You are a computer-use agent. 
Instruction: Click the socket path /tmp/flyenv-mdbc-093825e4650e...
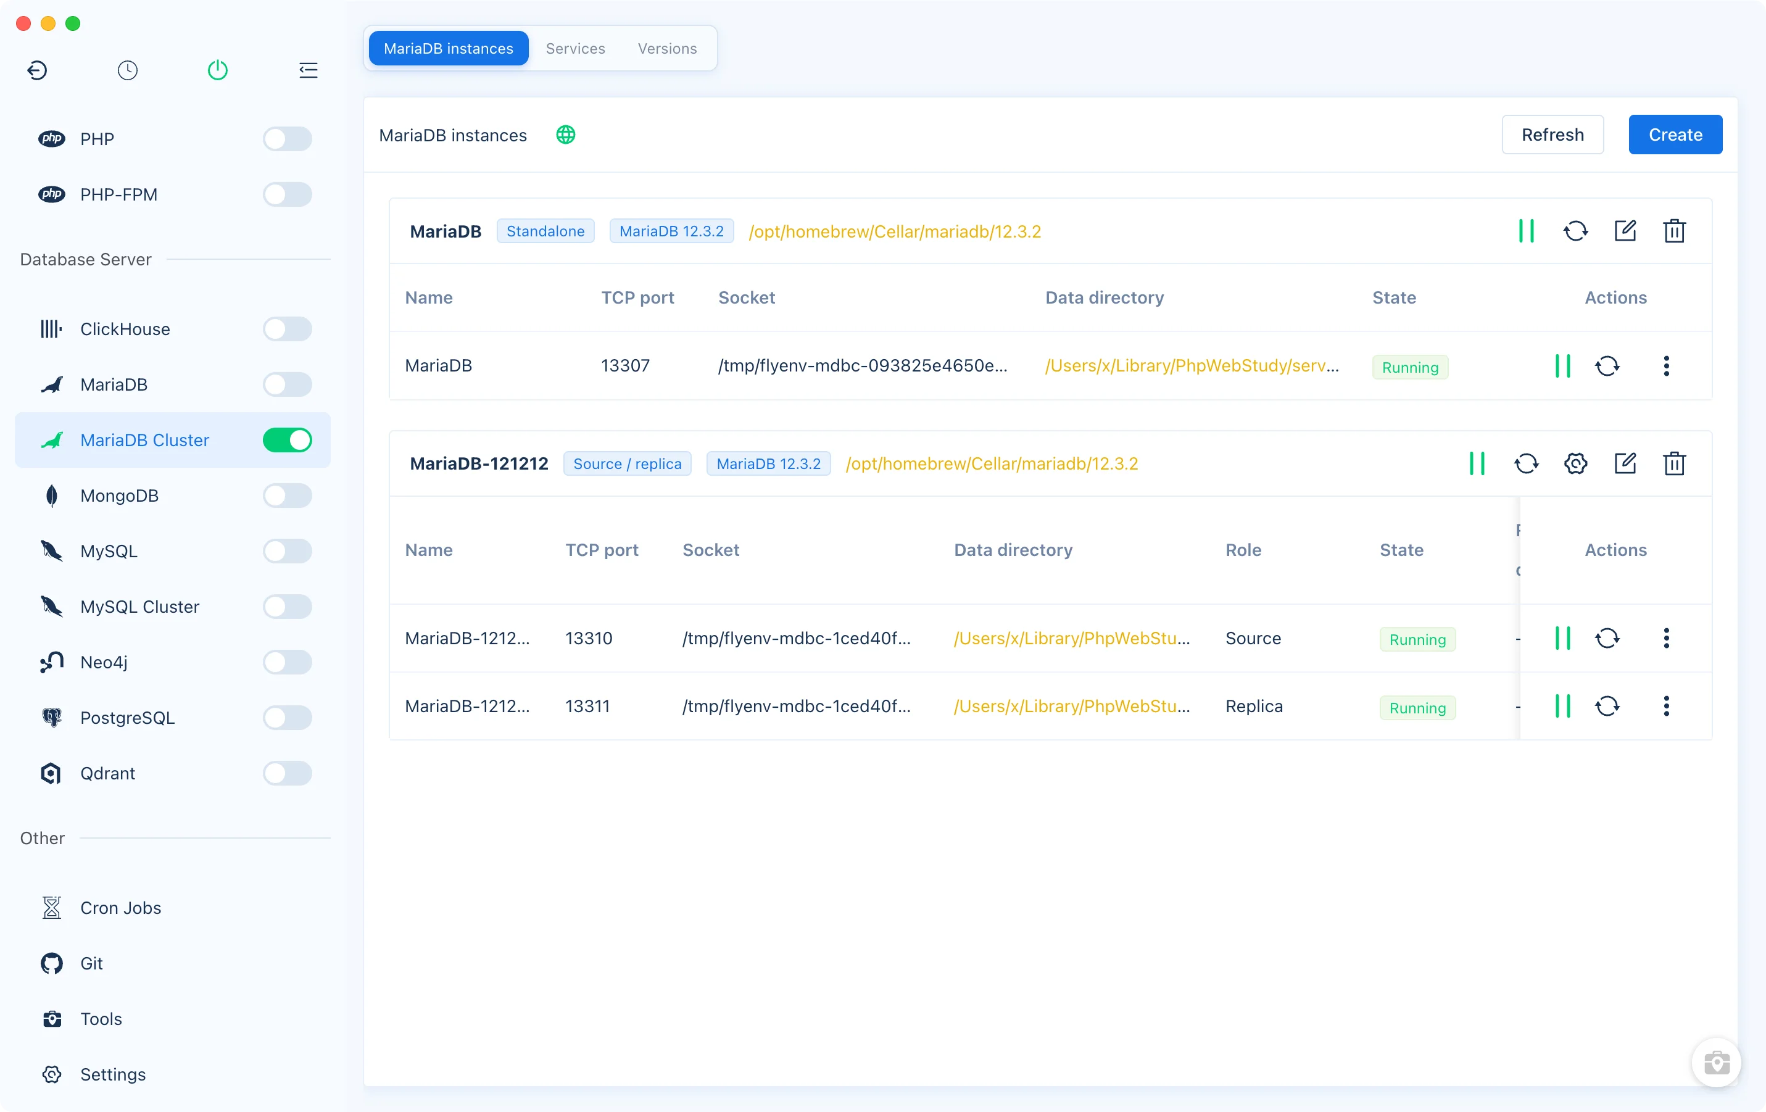click(863, 366)
